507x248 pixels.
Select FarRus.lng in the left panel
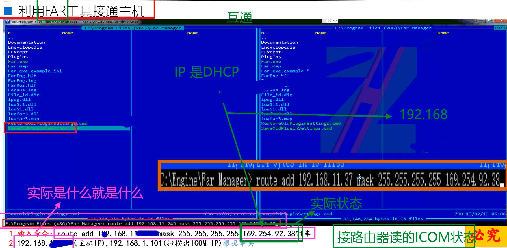coord(22,90)
